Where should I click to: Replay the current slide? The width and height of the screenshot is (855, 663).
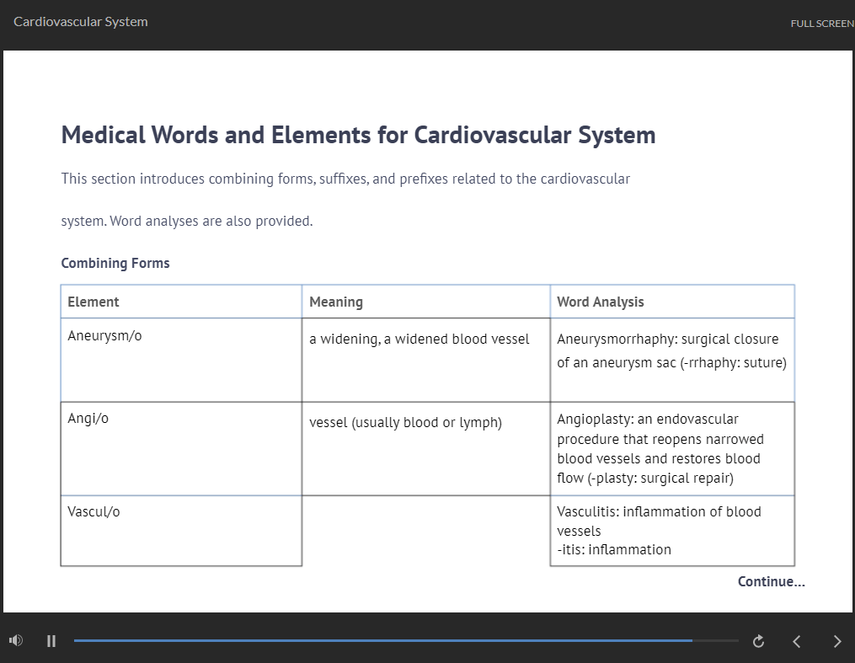(x=757, y=641)
